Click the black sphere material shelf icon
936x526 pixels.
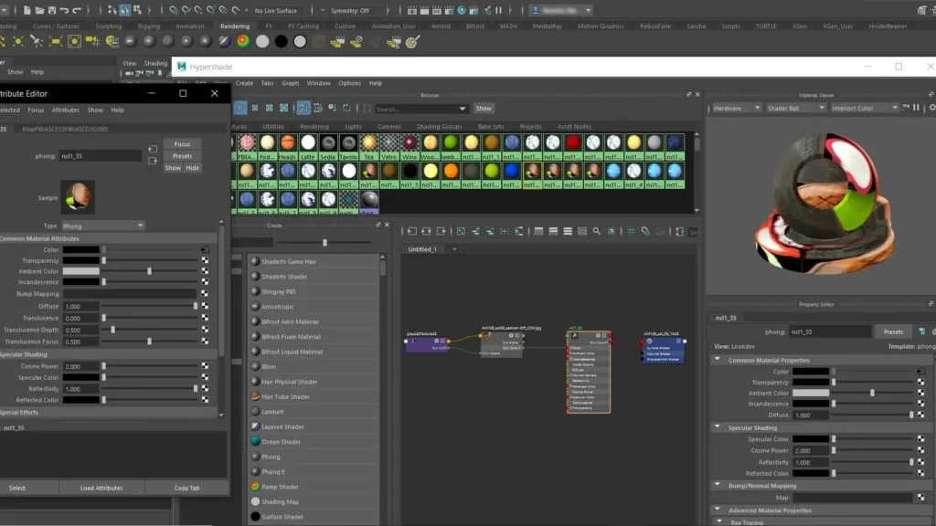click(282, 41)
